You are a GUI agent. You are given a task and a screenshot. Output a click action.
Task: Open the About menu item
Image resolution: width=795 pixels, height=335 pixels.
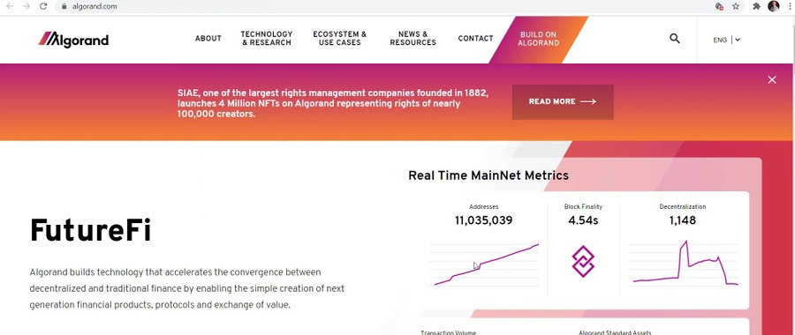click(x=208, y=39)
